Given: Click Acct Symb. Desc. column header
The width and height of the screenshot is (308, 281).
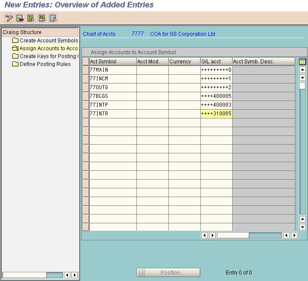Looking at the screenshot, I should 264,62.
